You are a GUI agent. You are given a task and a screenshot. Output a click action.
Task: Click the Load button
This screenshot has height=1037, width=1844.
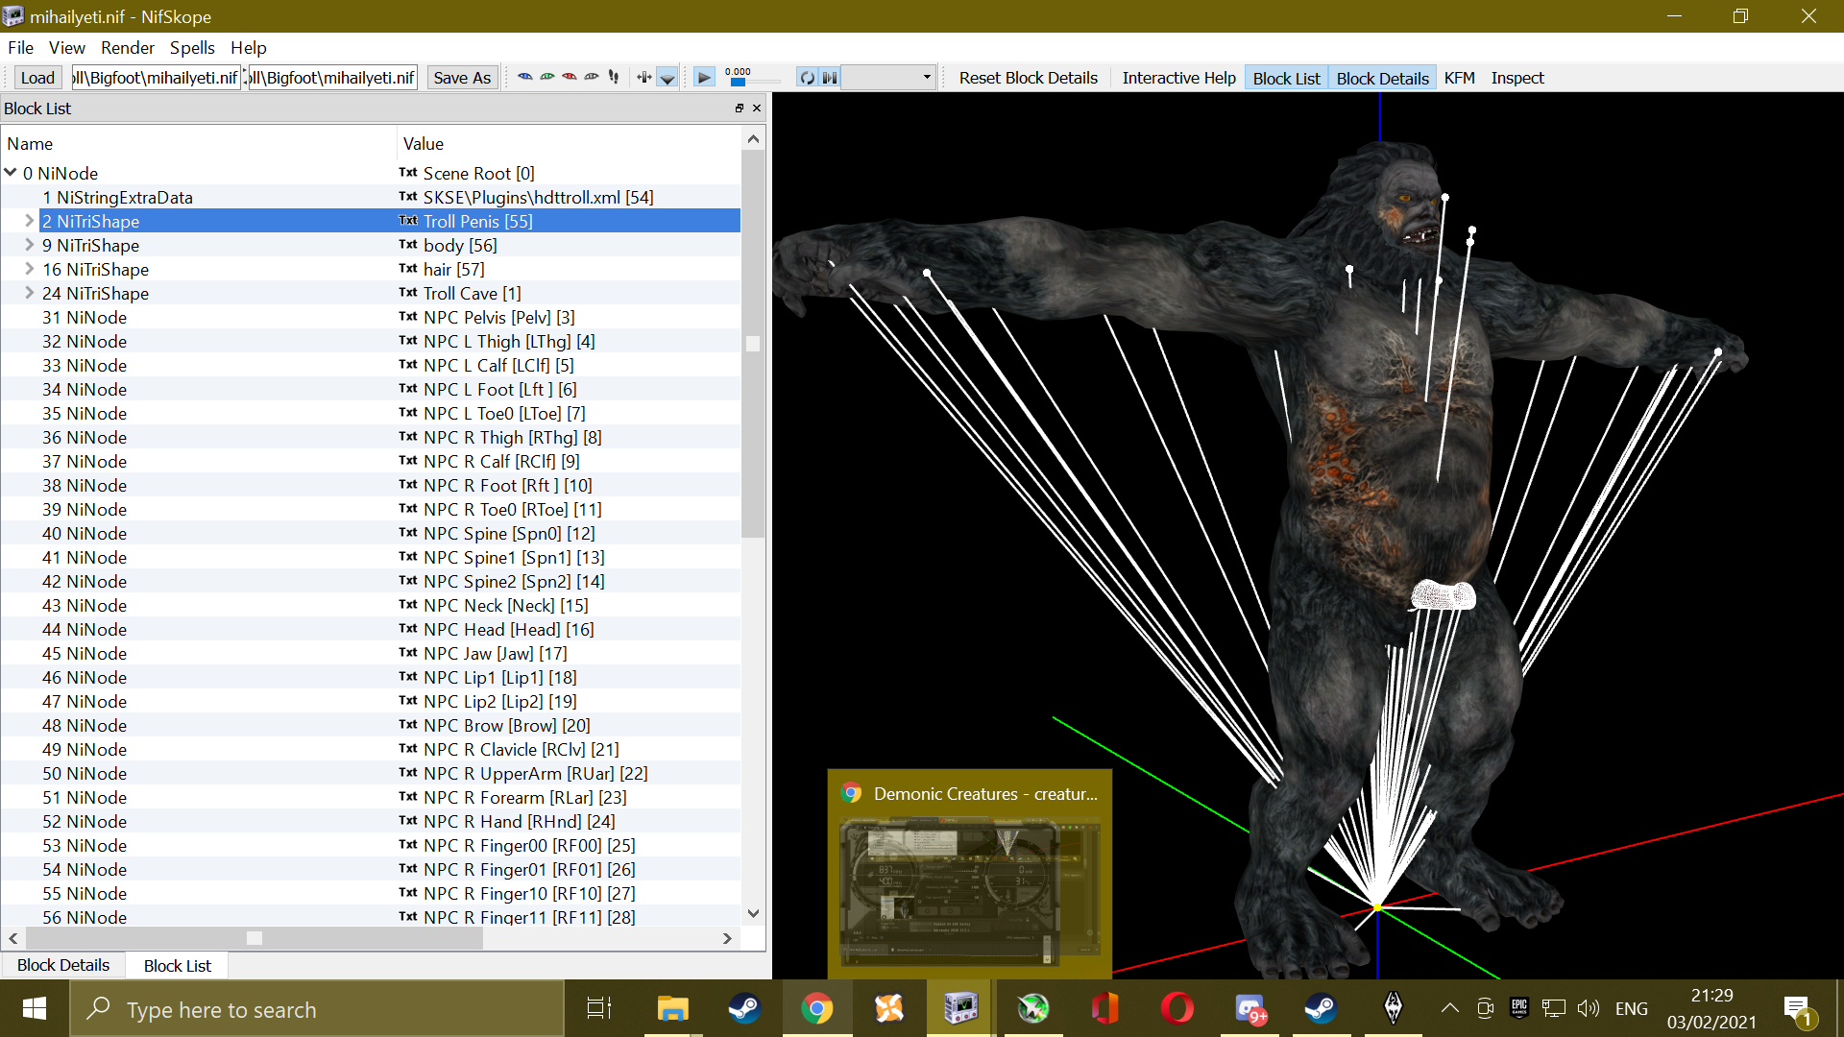click(x=37, y=78)
